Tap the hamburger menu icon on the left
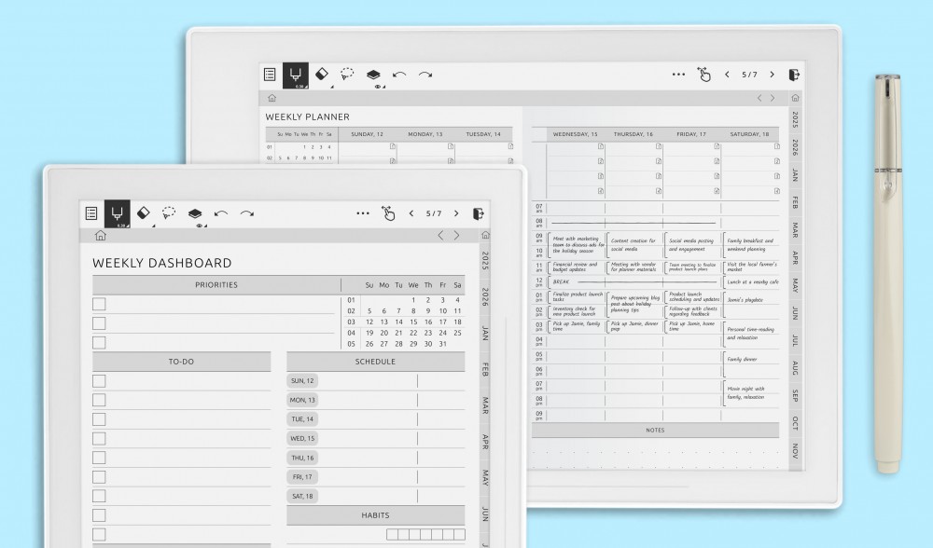The width and height of the screenshot is (933, 548). pos(91,212)
